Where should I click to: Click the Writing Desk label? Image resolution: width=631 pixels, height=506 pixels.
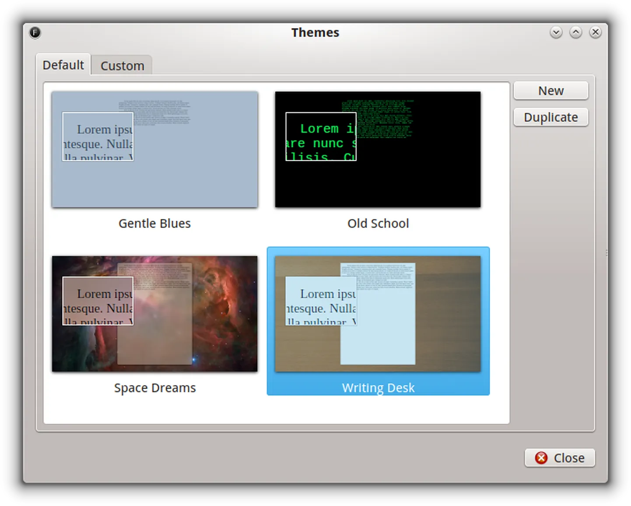pyautogui.click(x=378, y=388)
